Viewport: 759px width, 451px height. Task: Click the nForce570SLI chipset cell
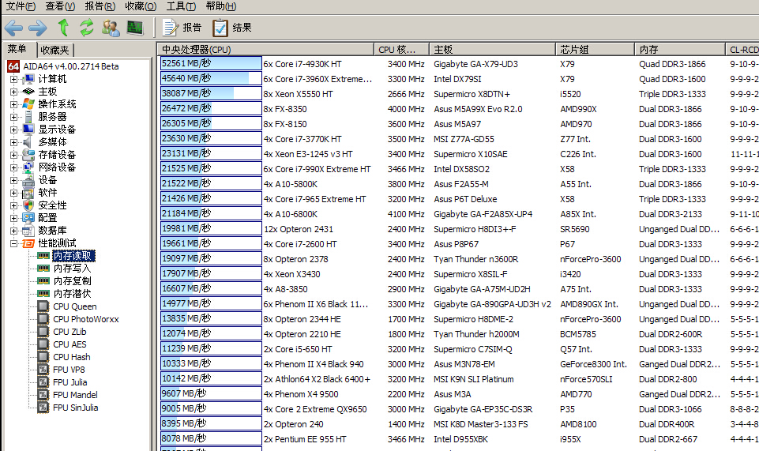click(x=586, y=379)
